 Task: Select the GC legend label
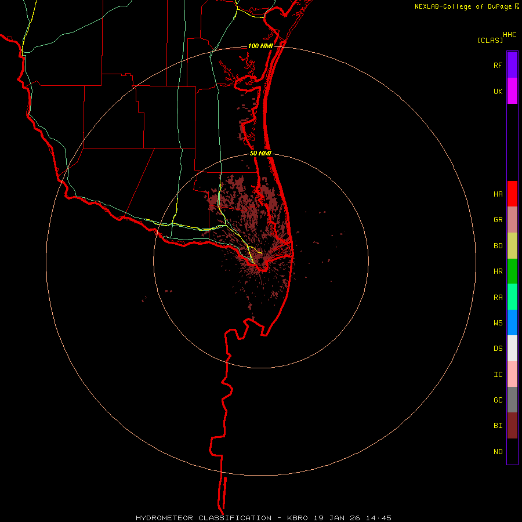tap(498, 400)
